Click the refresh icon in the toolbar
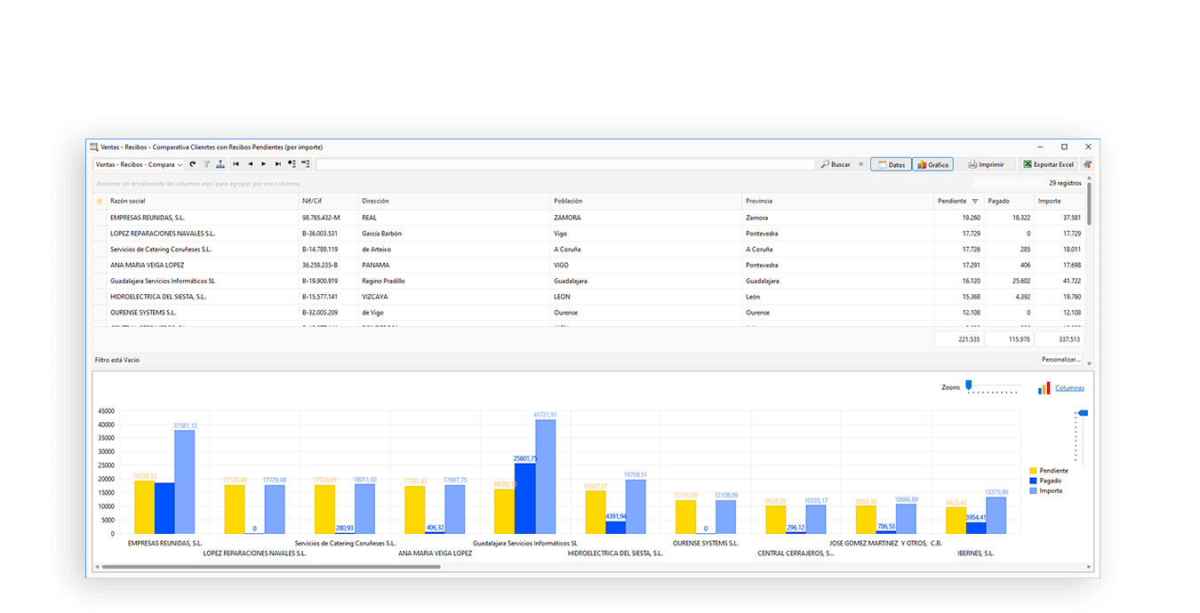The image size is (1200, 613). (x=193, y=164)
